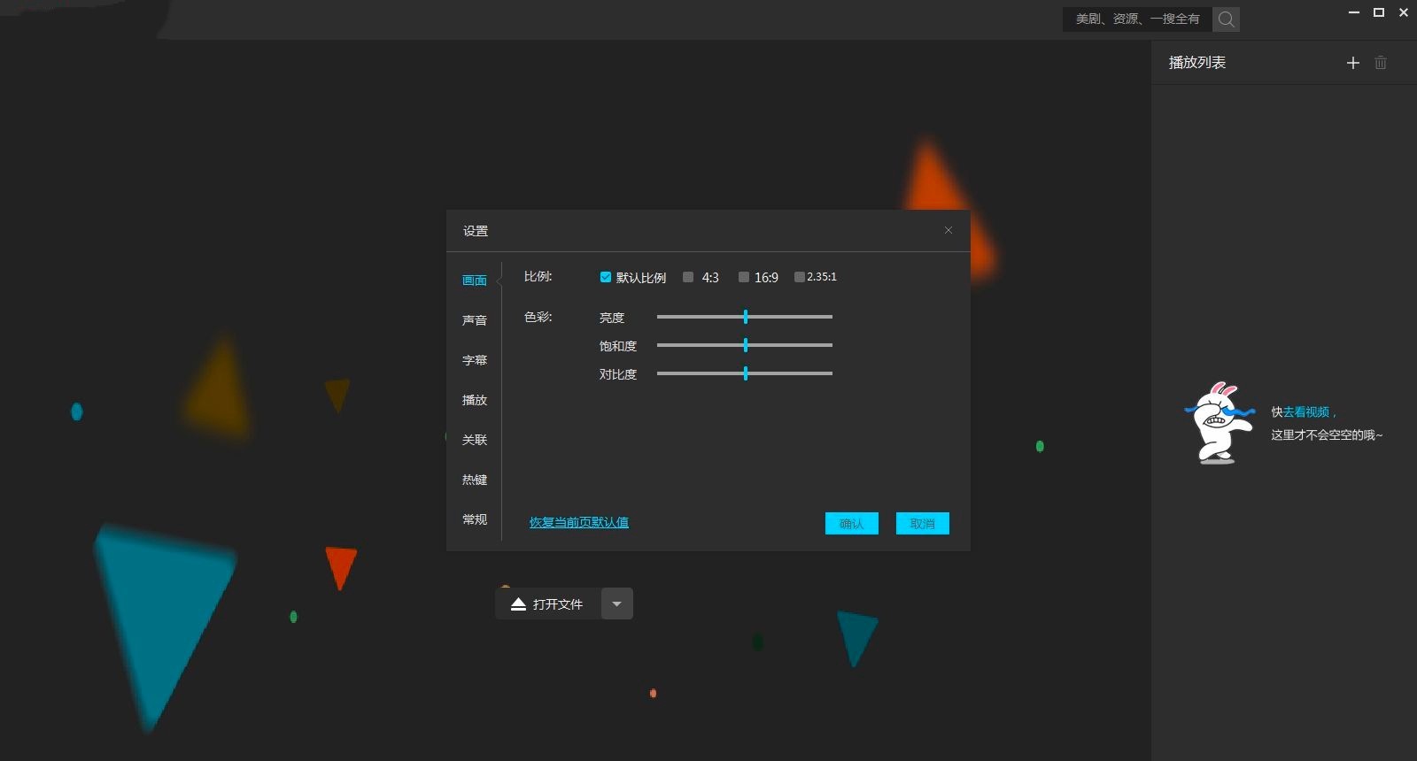This screenshot has height=761, width=1417.
Task: Click the 饱和度 slider handle
Action: (746, 345)
